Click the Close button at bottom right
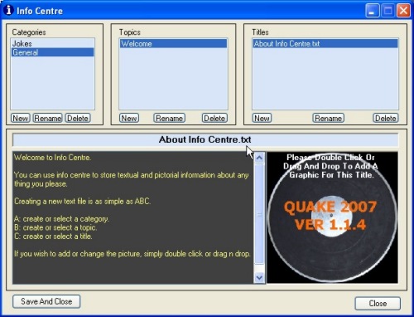Viewport: 414px width, 317px height. coord(378,303)
